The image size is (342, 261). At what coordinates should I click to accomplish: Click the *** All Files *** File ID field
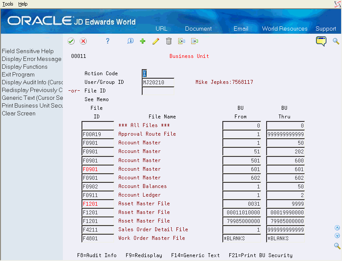[x=98, y=125]
